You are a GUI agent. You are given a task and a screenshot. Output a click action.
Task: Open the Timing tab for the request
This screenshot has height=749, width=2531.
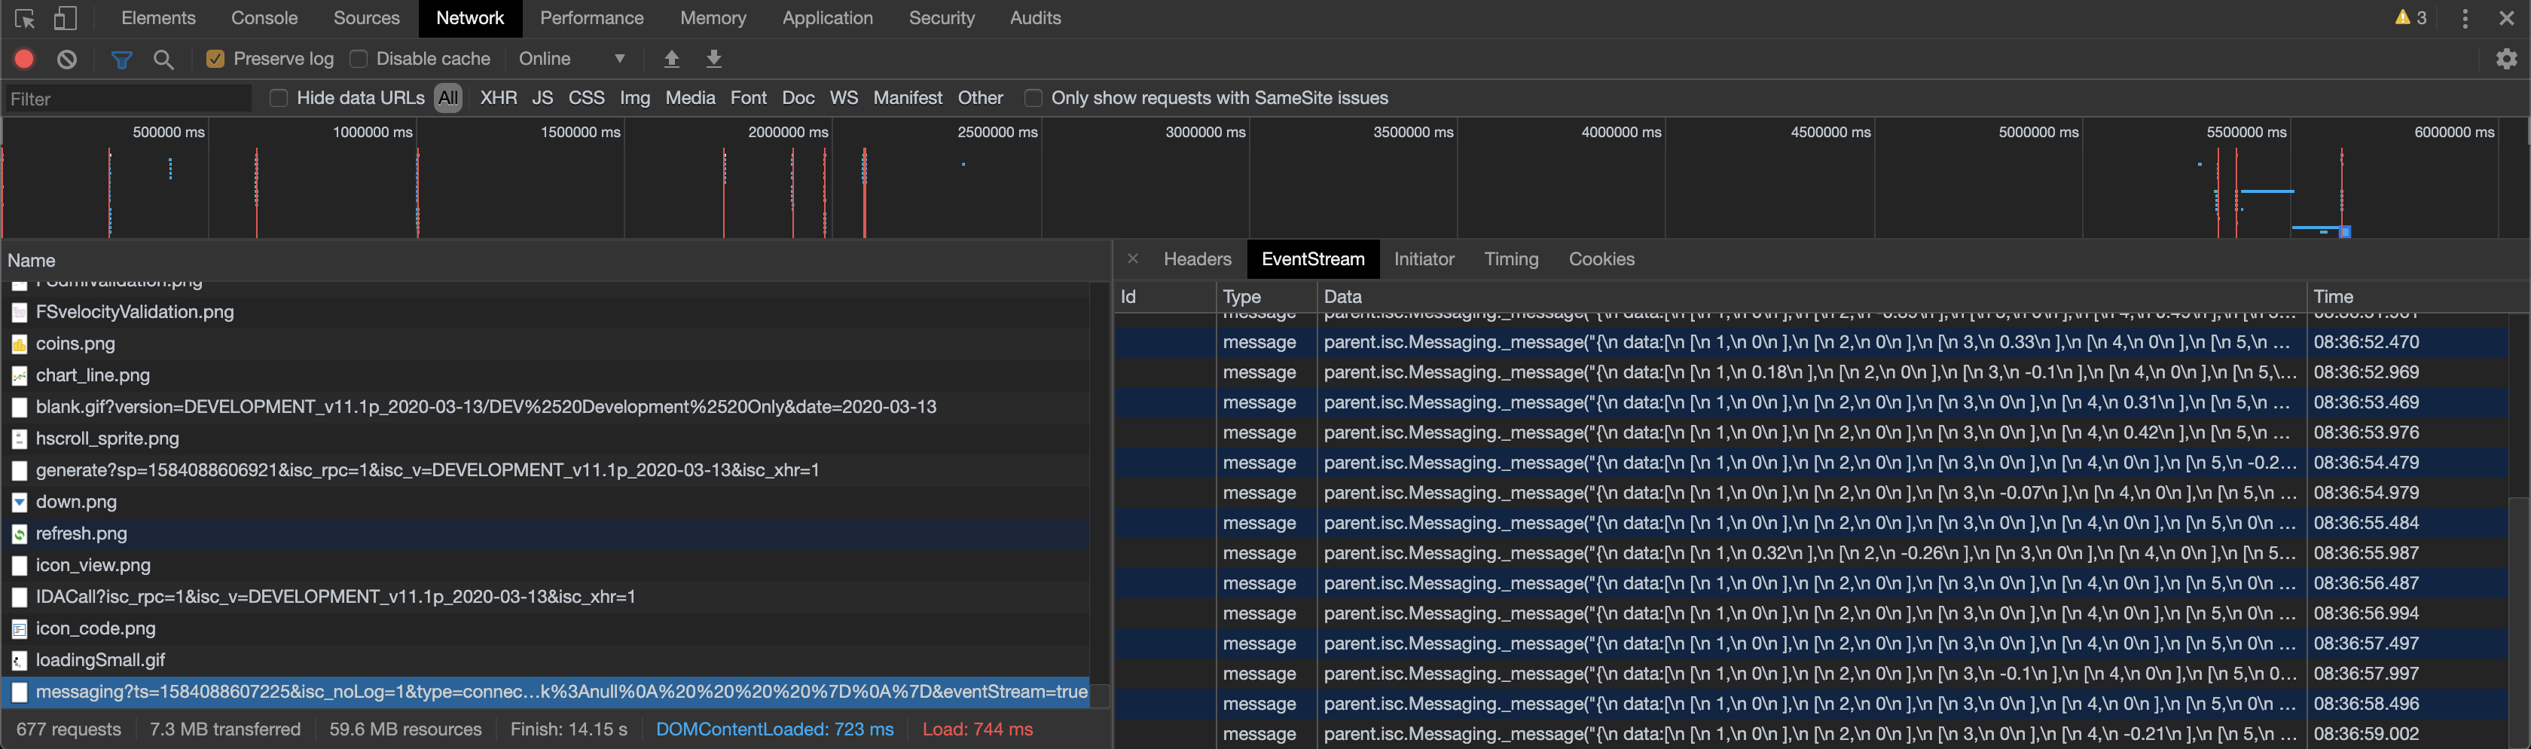coord(1510,259)
